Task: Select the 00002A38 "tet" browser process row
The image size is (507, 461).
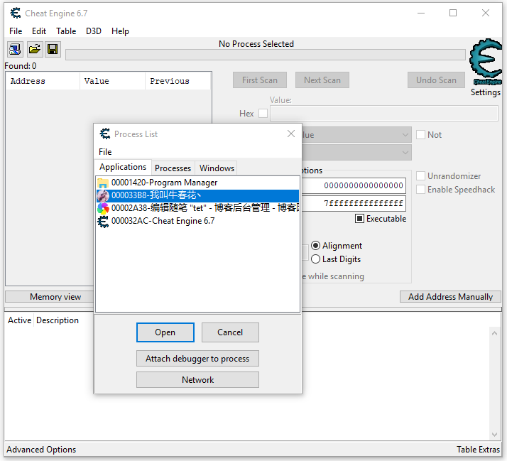Action: (x=197, y=208)
